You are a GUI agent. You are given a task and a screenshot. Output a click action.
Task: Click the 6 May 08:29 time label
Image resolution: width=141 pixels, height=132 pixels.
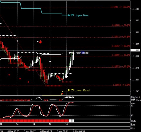coord(46,131)
